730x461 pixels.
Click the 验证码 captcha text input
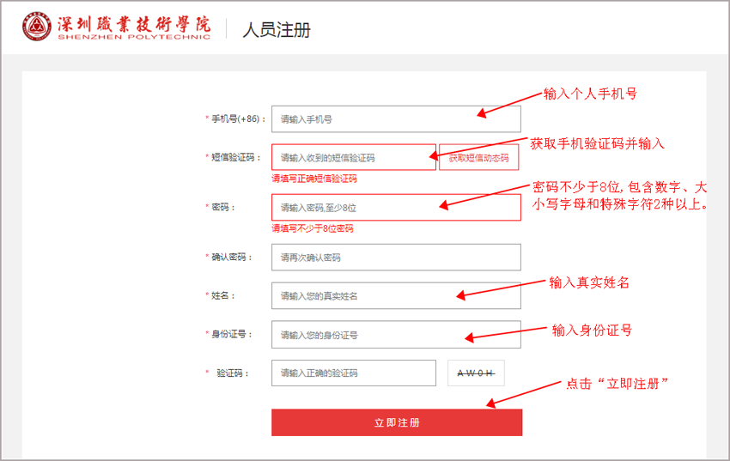[x=353, y=373]
